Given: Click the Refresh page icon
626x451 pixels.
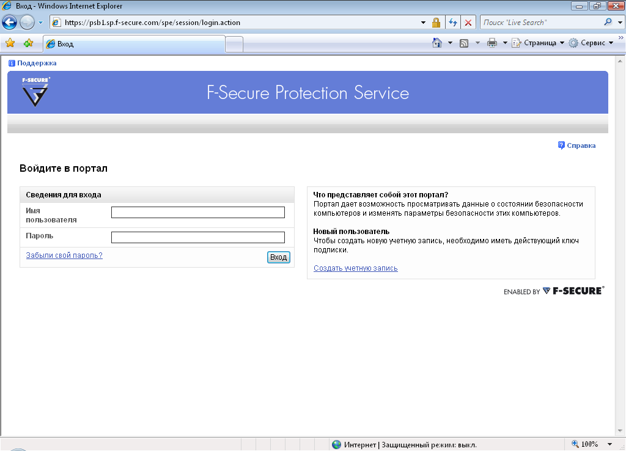Looking at the screenshot, I should [453, 23].
